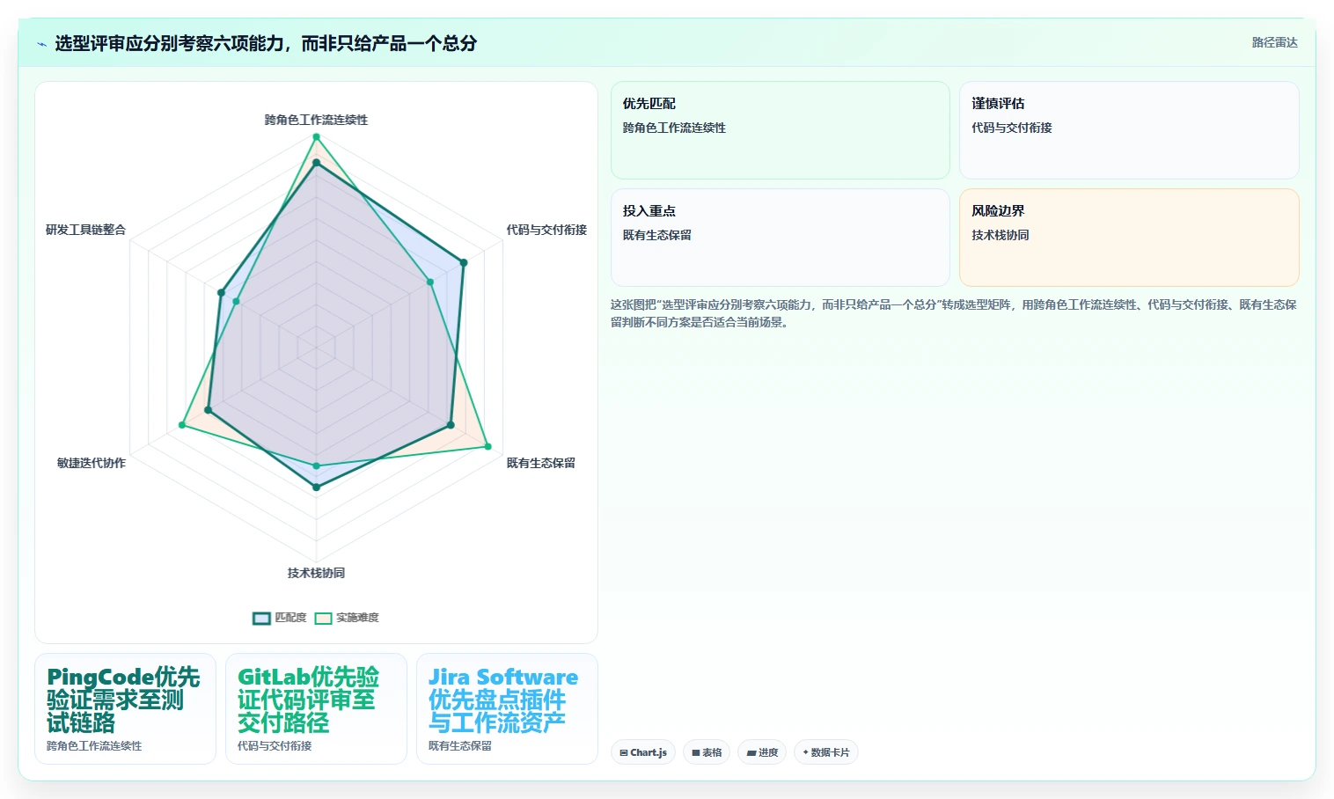Click the PingCode优先验证需求至测试链路 card
The height and width of the screenshot is (799, 1334).
(125, 708)
